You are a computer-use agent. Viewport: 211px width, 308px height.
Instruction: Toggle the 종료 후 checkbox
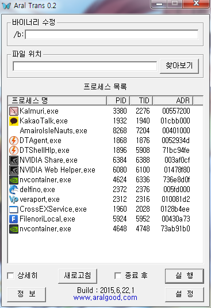118,276
